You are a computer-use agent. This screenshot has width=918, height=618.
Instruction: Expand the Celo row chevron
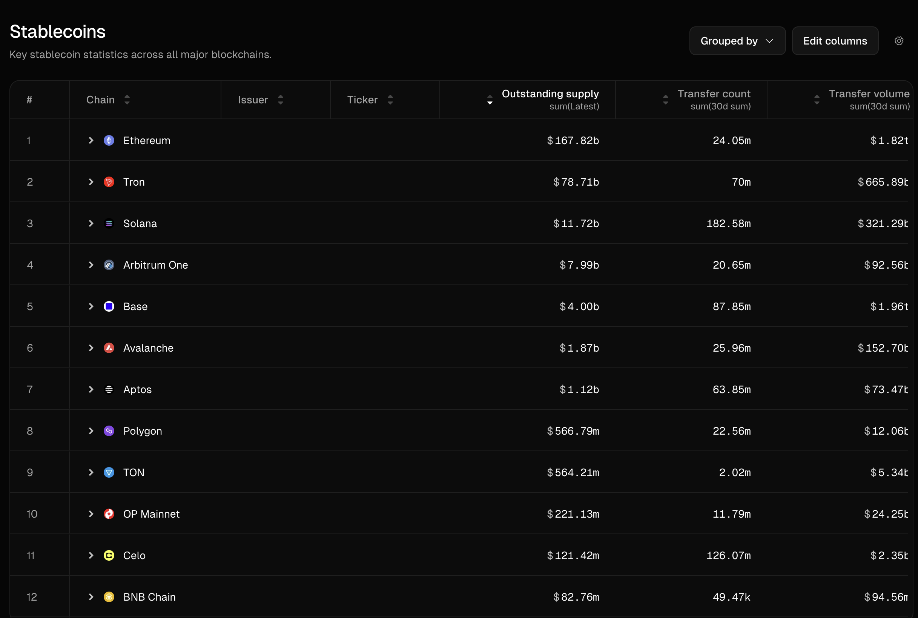tap(91, 555)
